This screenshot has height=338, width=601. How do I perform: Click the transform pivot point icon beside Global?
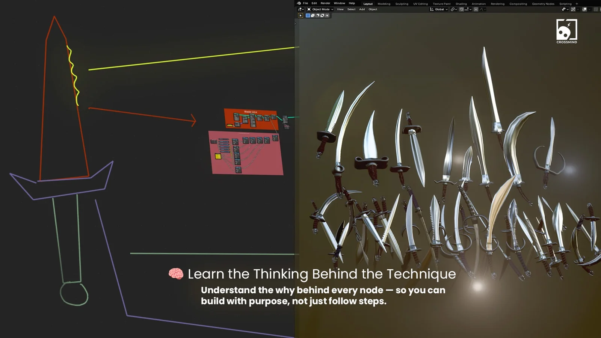453,9
